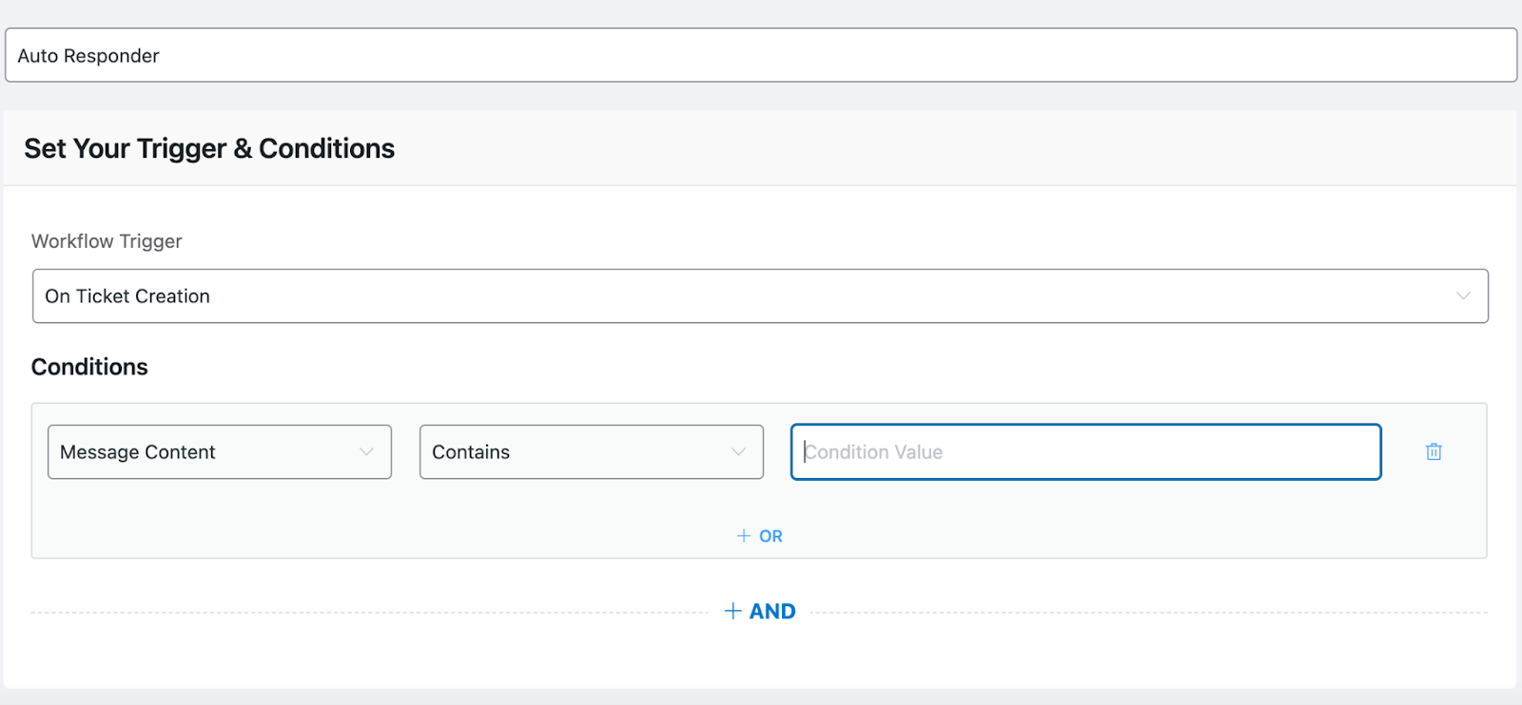Click the Contains selected value text
This screenshot has width=1522, height=705.
pyautogui.click(x=471, y=452)
